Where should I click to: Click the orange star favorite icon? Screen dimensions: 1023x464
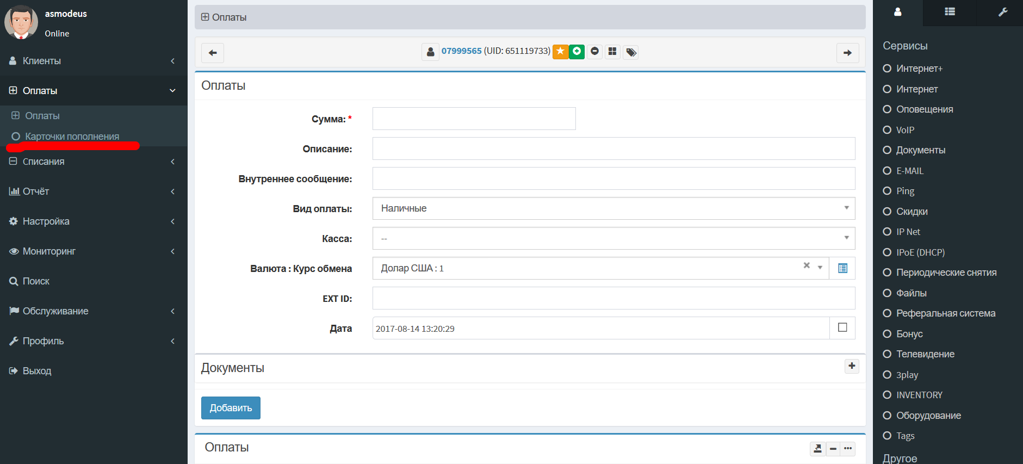560,52
